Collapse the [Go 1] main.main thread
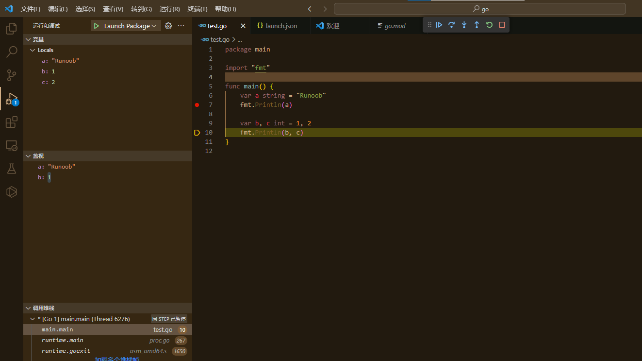642x361 pixels. [33, 319]
